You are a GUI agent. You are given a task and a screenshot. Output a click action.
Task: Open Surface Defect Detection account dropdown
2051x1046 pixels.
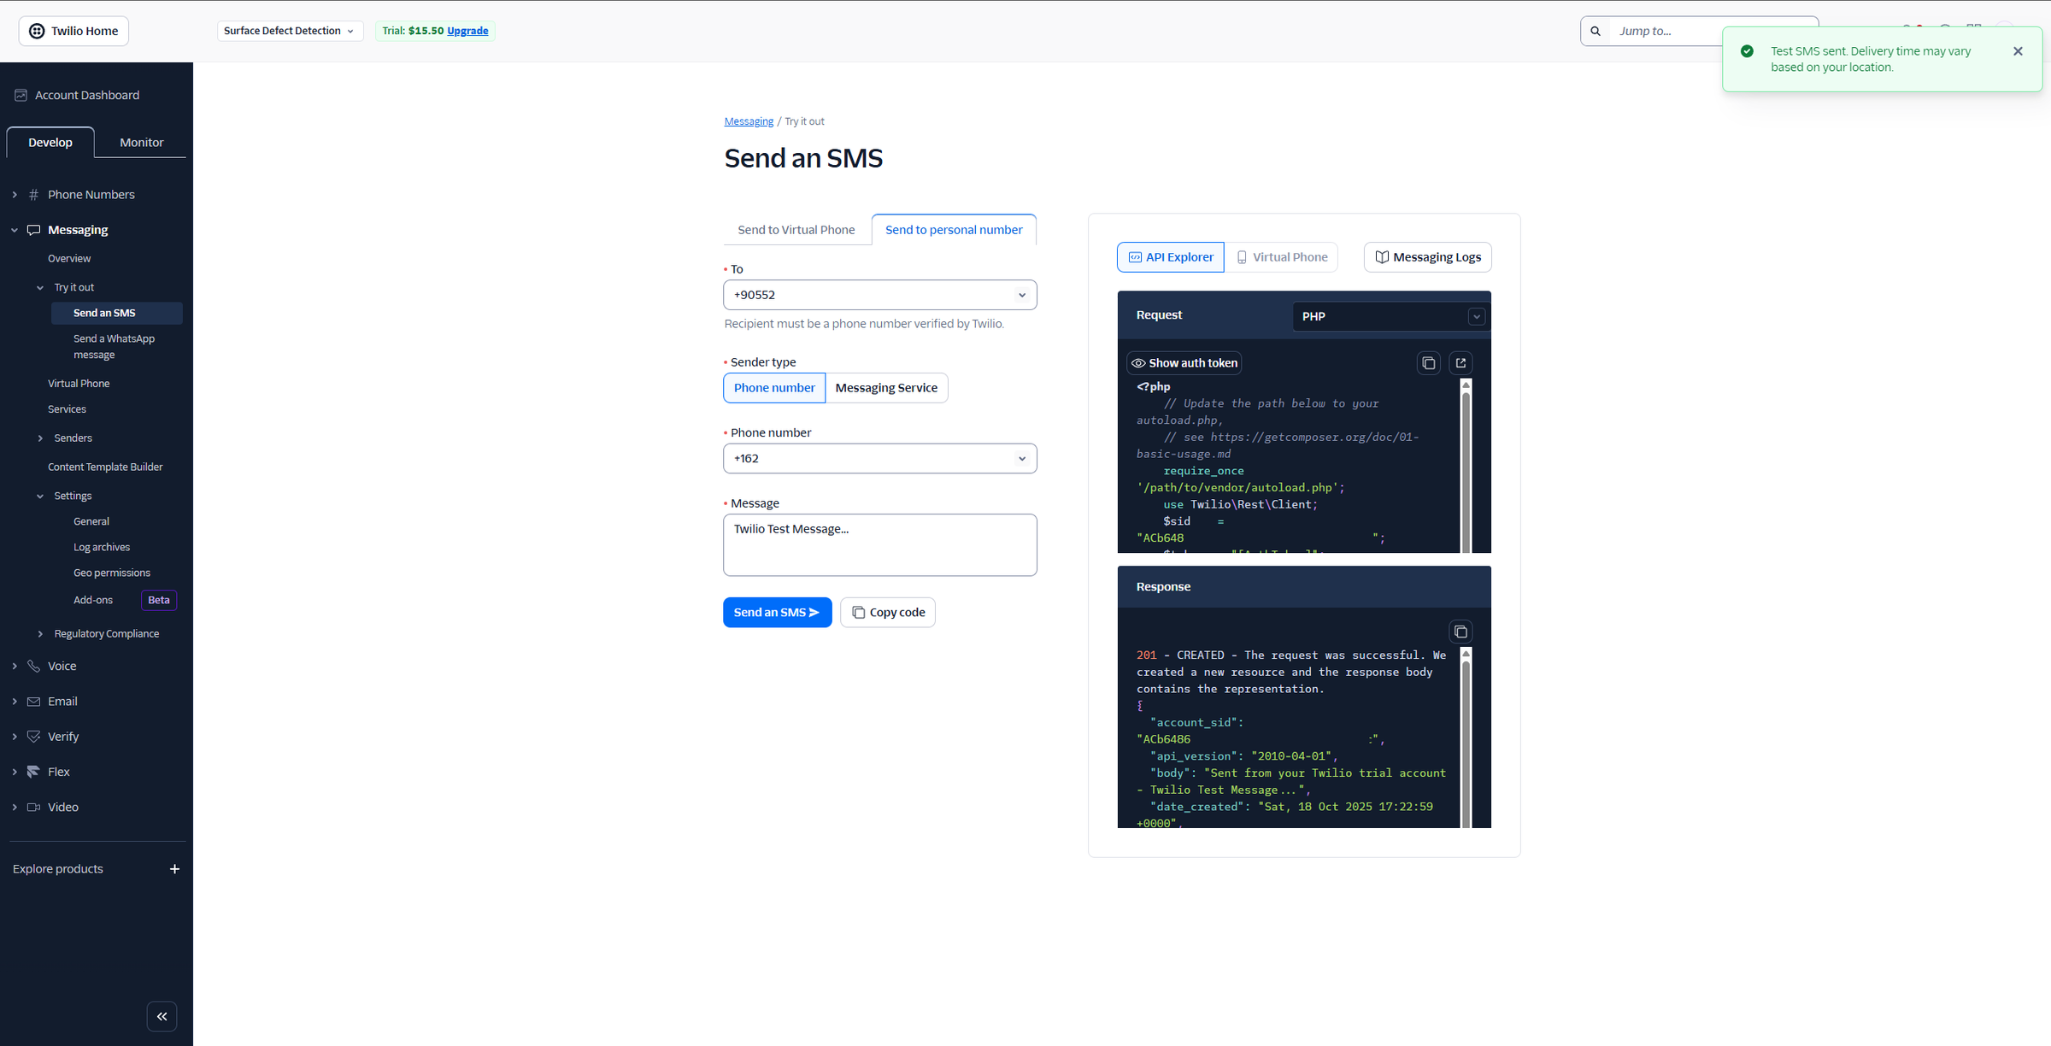pos(290,31)
